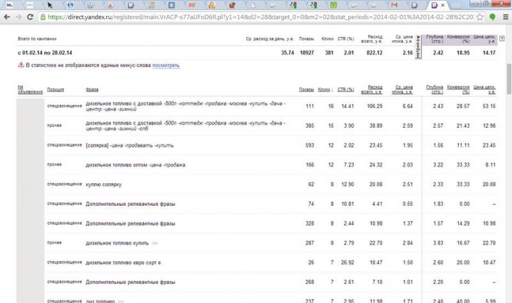Switch to the tab with orange padlock icon
The height and width of the screenshot is (303, 512).
(212, 5)
